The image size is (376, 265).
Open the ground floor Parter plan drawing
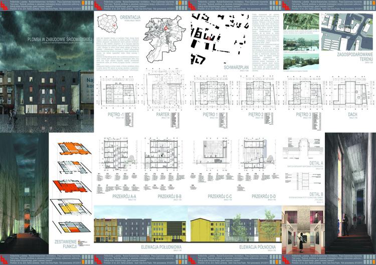[164, 89]
